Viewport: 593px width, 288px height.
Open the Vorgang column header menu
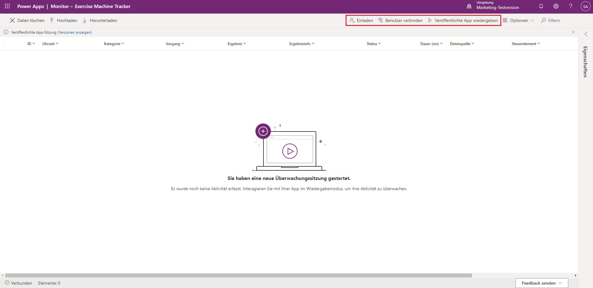[x=175, y=44]
